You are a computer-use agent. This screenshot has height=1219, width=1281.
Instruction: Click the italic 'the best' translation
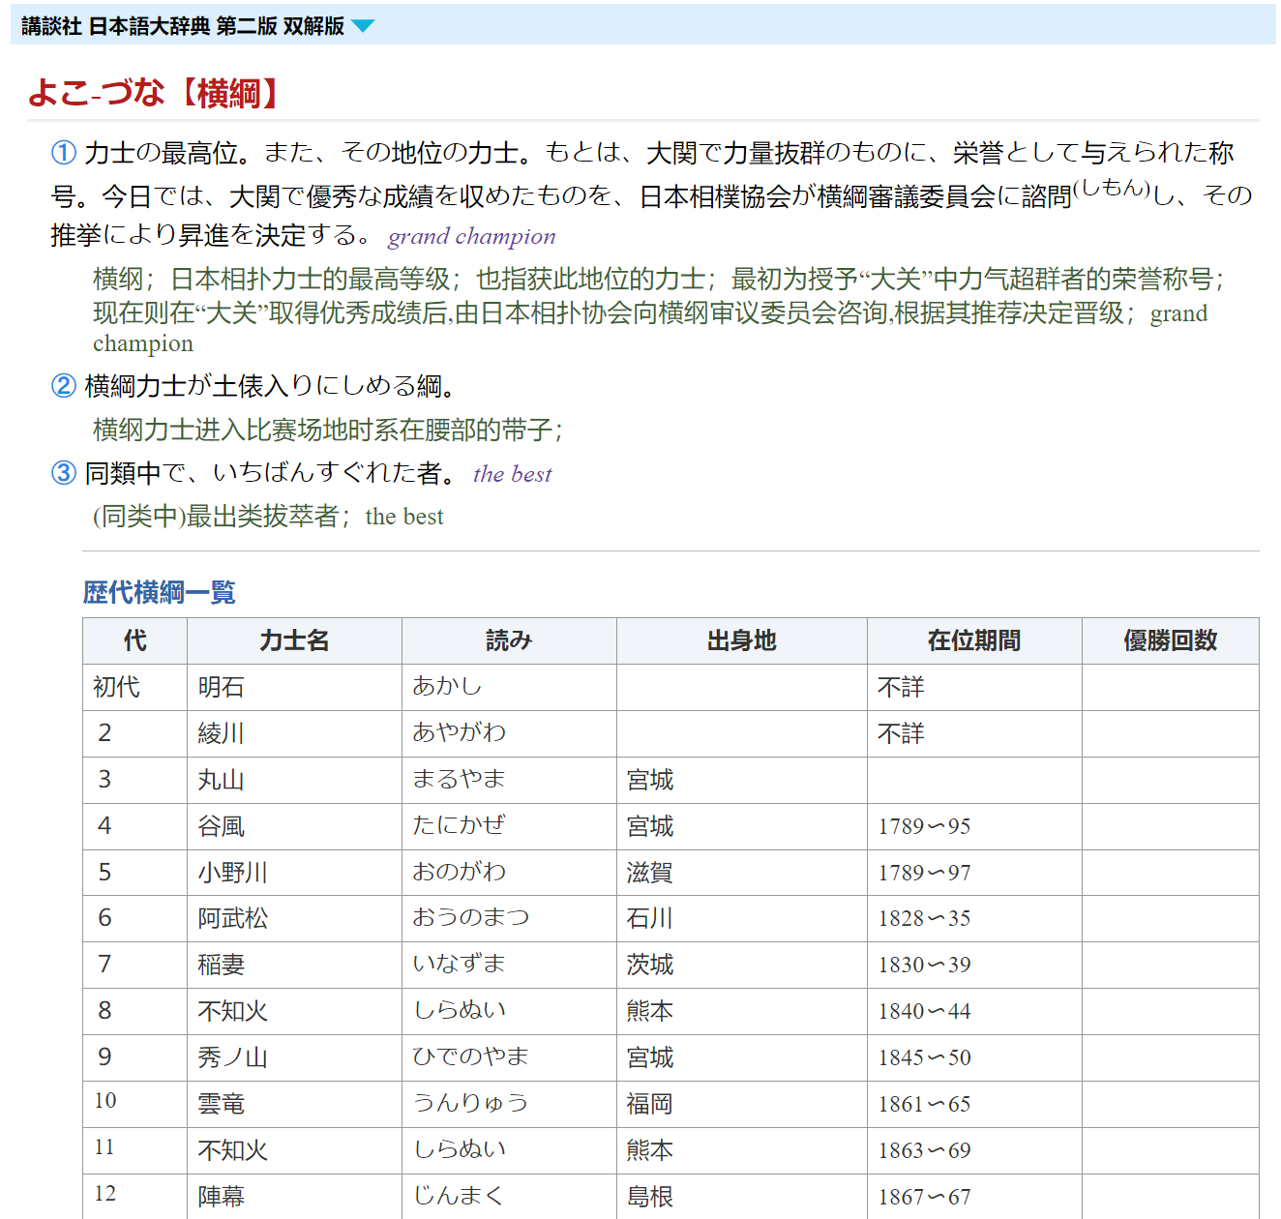click(513, 474)
